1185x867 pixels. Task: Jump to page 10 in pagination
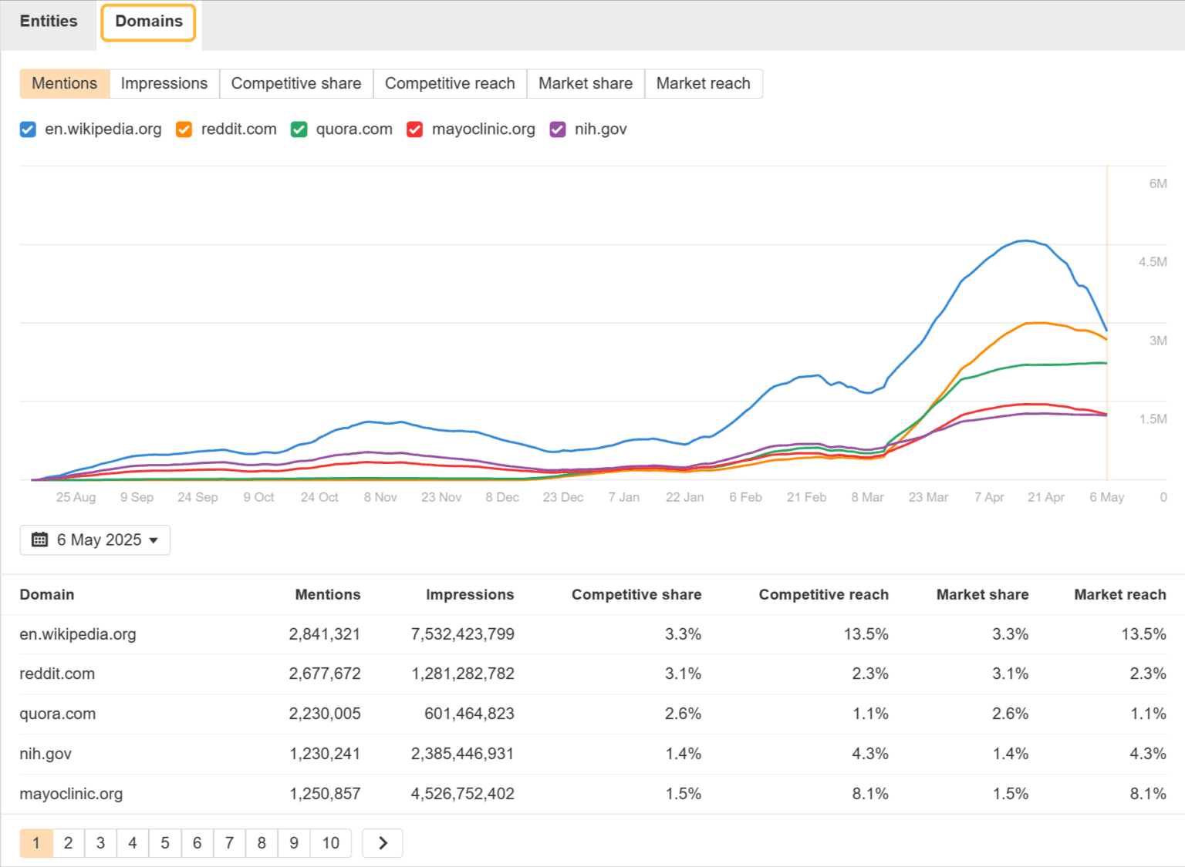(x=330, y=843)
